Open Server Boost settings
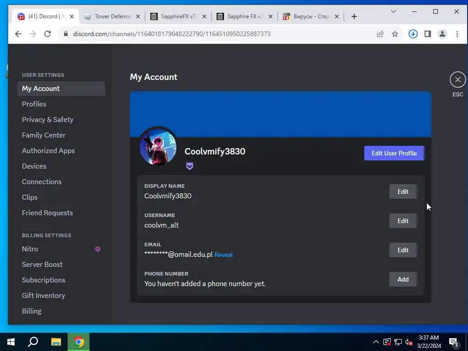The image size is (468, 351). pos(61,265)
